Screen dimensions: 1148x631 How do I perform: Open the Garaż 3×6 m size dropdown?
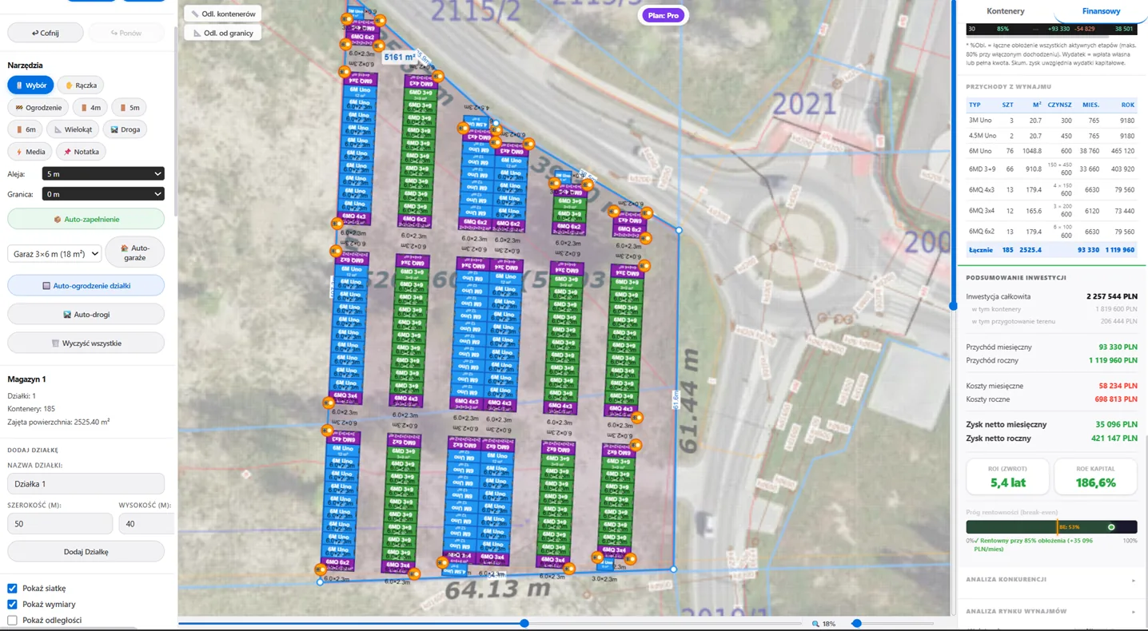[54, 253]
